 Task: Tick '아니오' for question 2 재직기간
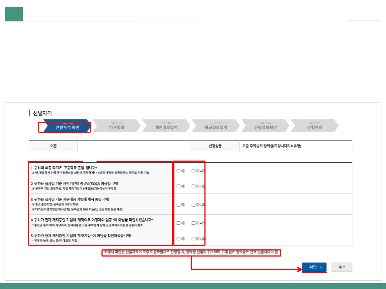tap(193, 186)
